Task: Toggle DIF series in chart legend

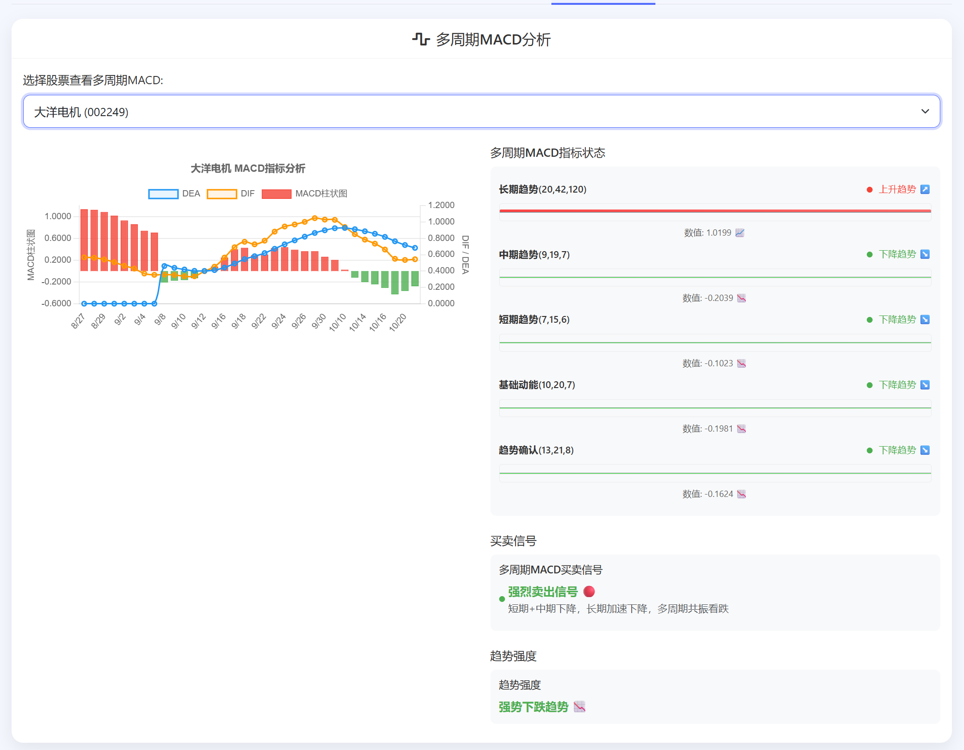Action: pyautogui.click(x=222, y=194)
